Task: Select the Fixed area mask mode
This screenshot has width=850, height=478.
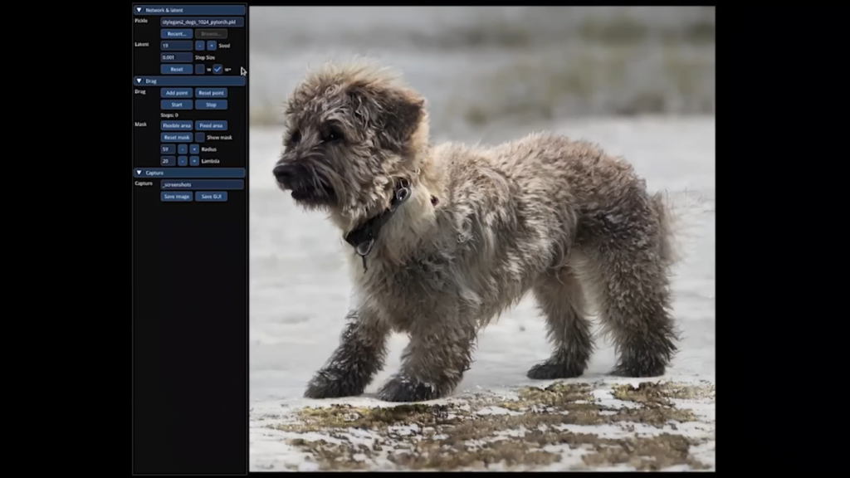Action: [x=211, y=125]
